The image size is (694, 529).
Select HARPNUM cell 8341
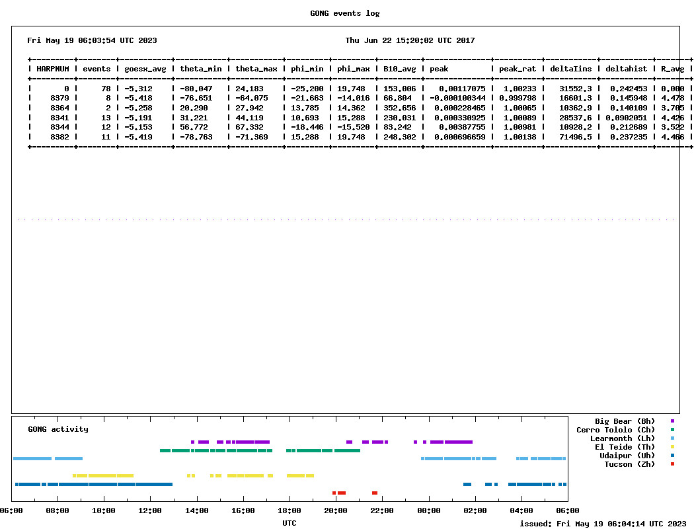(x=59, y=118)
